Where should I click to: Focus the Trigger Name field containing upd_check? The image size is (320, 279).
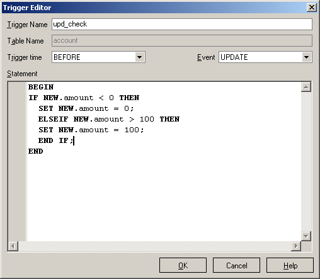(182, 24)
